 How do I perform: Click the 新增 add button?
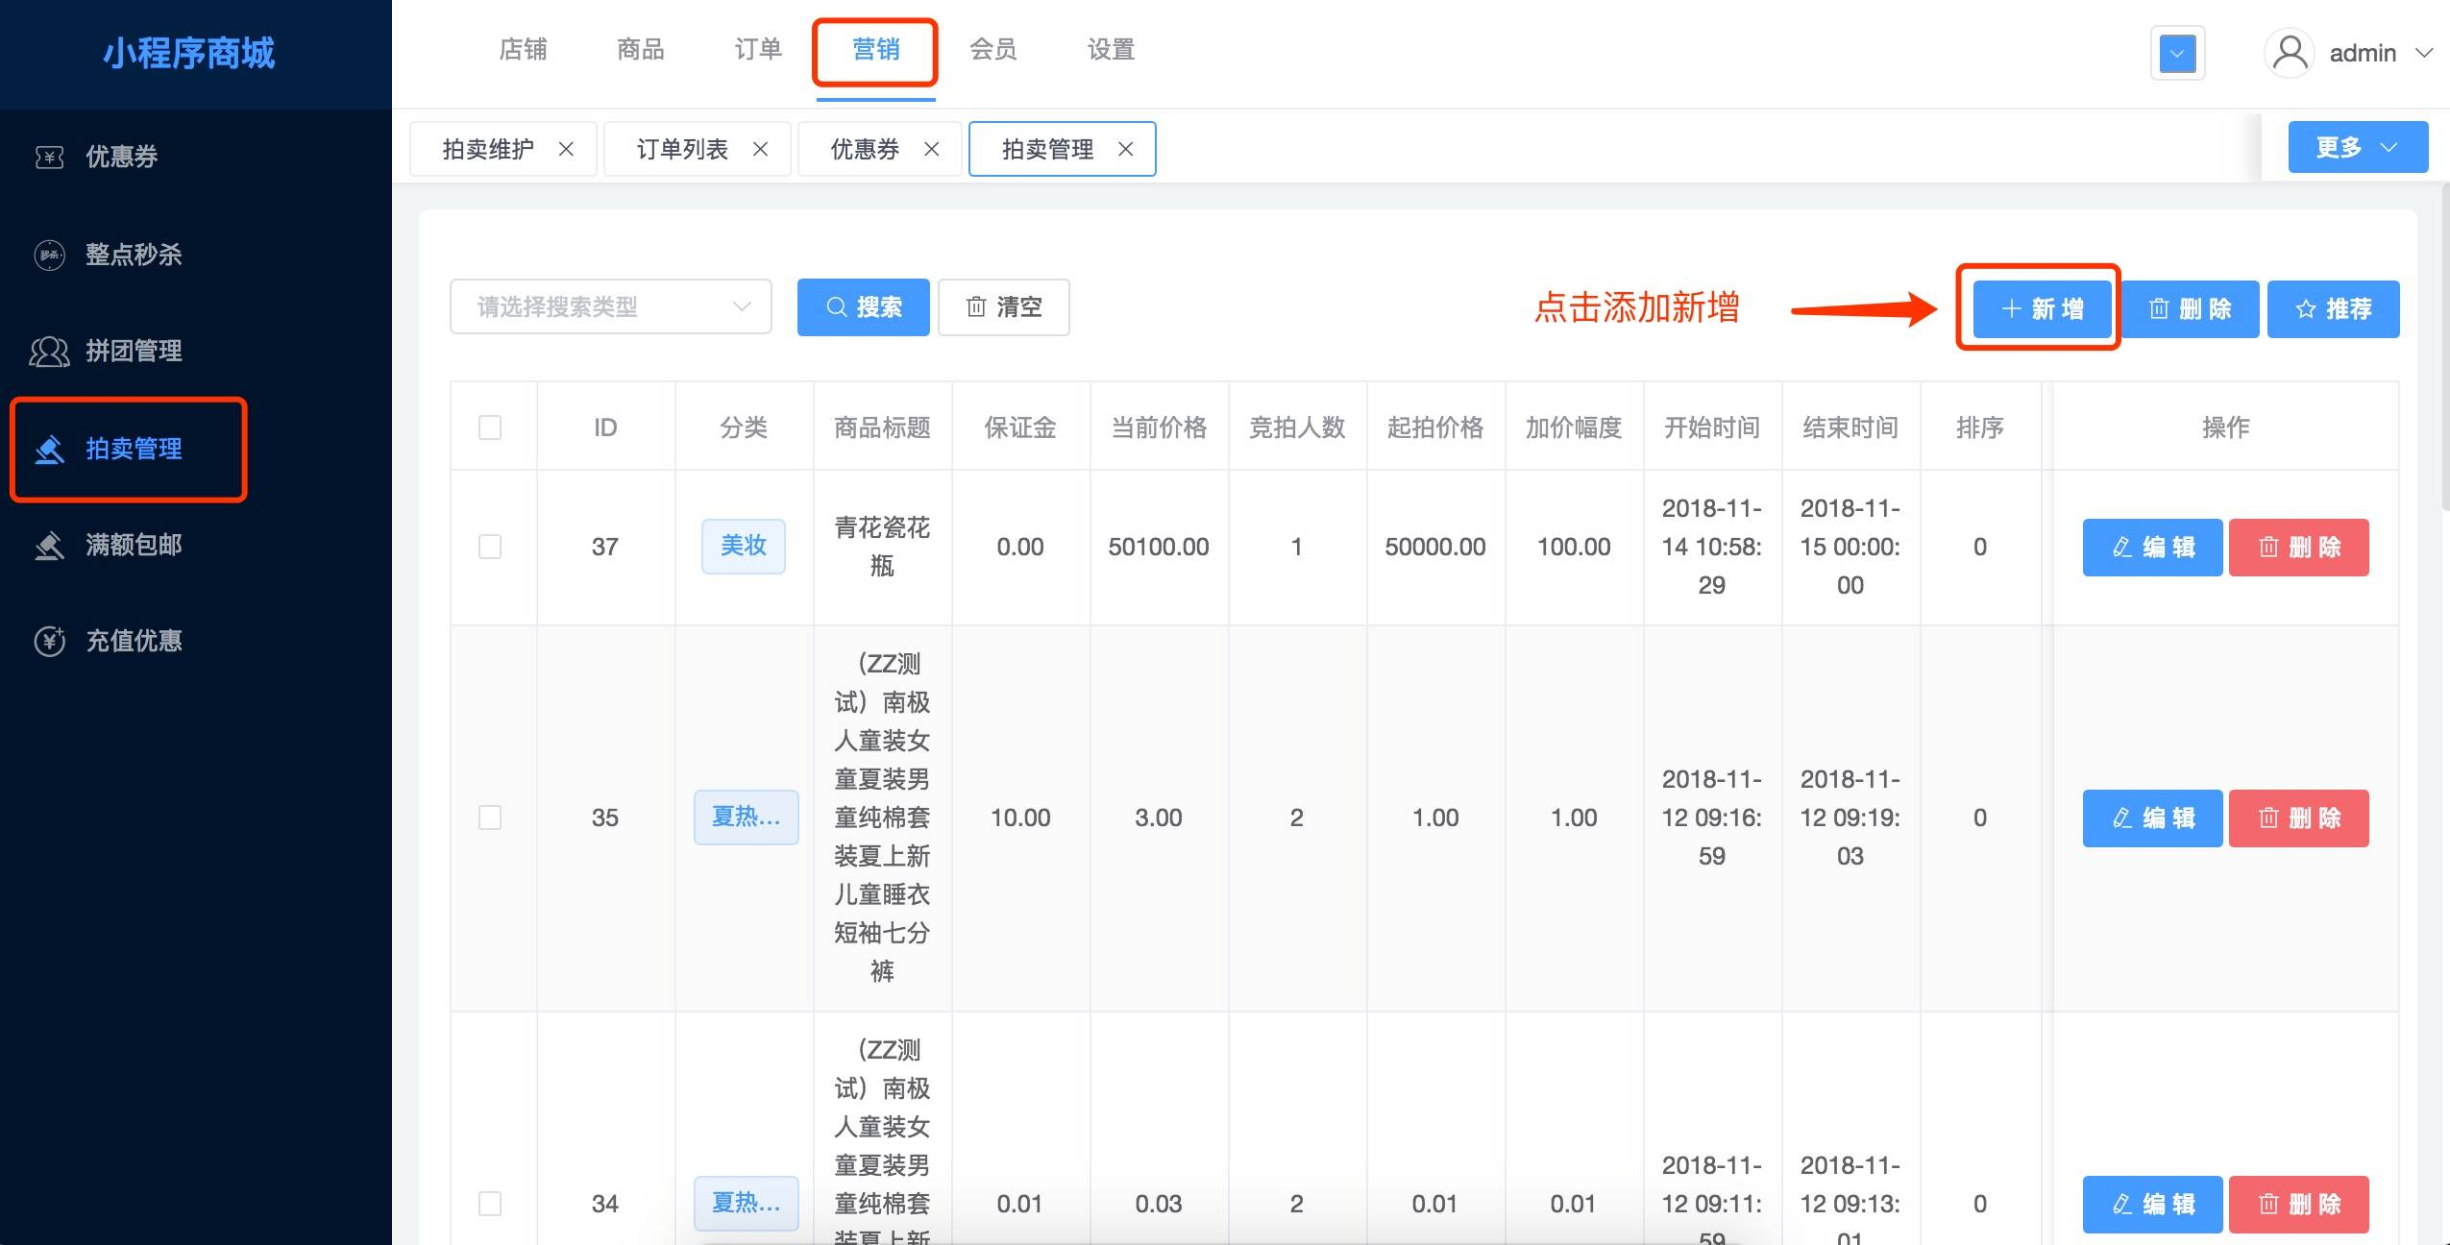[2042, 308]
